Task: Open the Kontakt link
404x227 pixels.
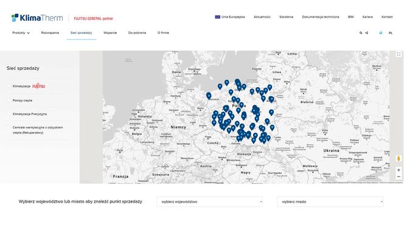Action: [387, 17]
